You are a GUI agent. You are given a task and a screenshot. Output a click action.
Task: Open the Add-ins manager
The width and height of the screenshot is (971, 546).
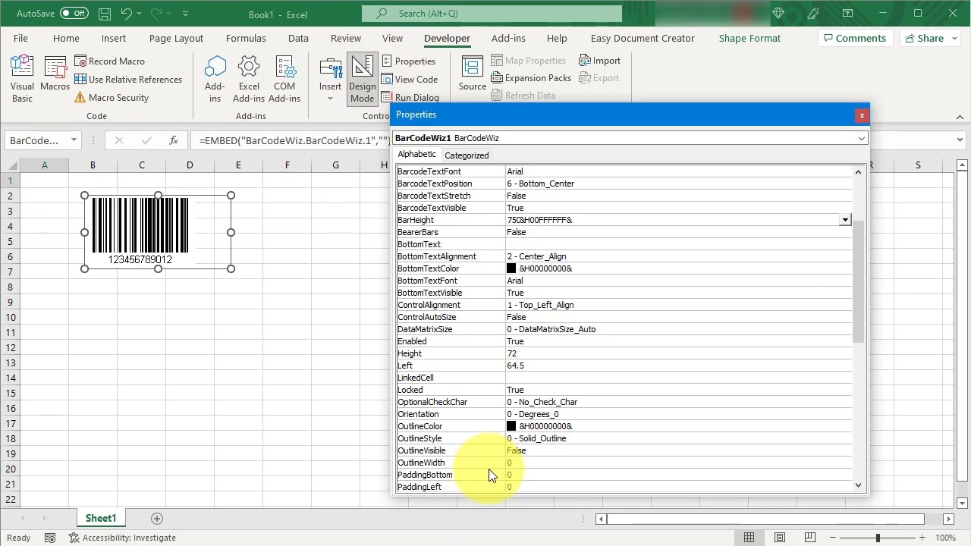[215, 79]
